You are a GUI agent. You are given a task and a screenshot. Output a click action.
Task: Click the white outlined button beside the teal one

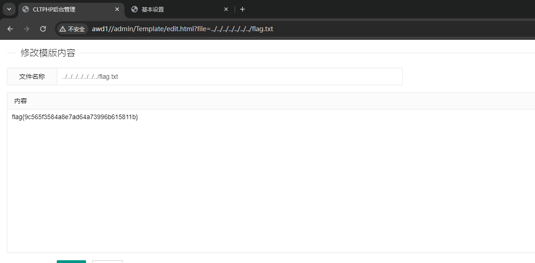point(108,262)
